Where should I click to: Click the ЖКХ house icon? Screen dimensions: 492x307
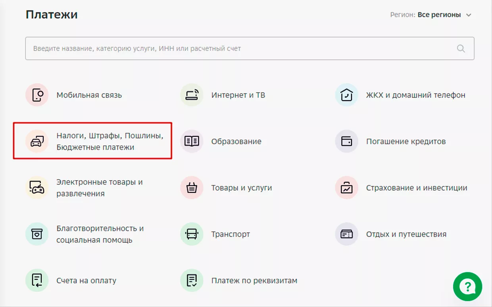[x=346, y=95]
